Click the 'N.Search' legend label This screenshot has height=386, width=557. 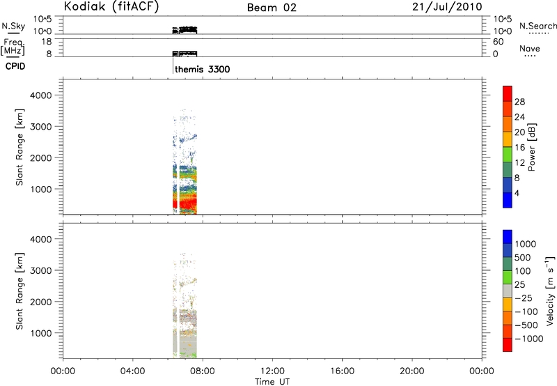(x=538, y=26)
